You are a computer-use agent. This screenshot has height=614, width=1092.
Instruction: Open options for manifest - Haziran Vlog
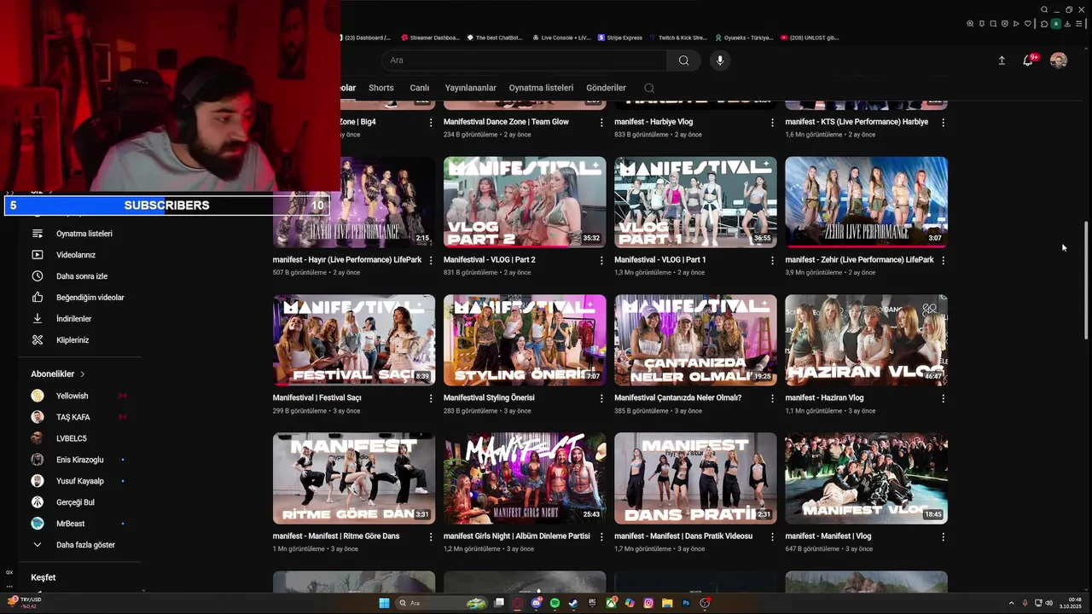click(x=943, y=398)
